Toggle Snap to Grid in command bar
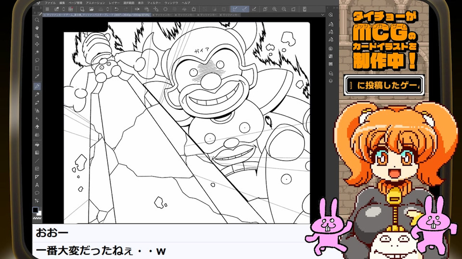The width and height of the screenshot is (462, 259). pos(254,9)
